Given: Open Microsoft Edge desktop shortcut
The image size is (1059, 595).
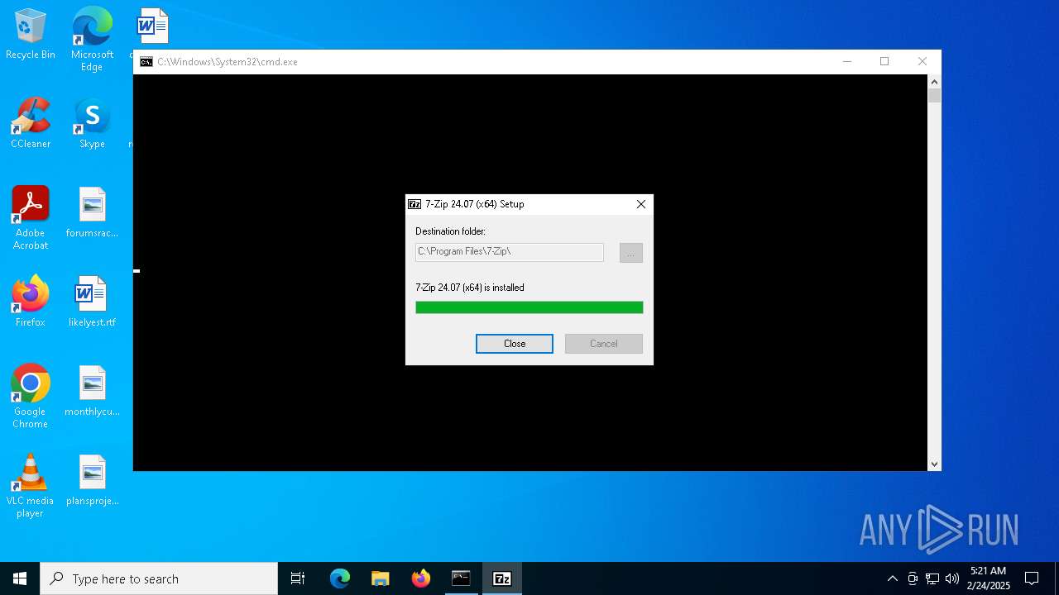Looking at the screenshot, I should (x=92, y=40).
